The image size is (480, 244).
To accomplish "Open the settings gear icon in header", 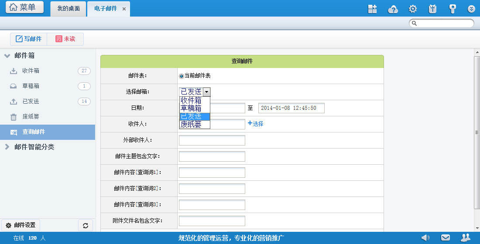I will point(412,9).
